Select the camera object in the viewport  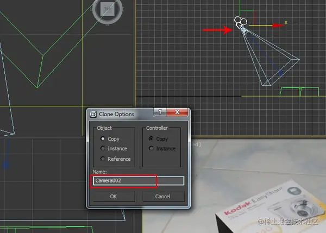pyautogui.click(x=241, y=23)
